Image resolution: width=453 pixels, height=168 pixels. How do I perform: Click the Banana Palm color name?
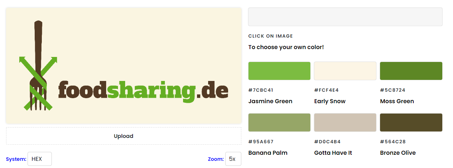[268, 153]
